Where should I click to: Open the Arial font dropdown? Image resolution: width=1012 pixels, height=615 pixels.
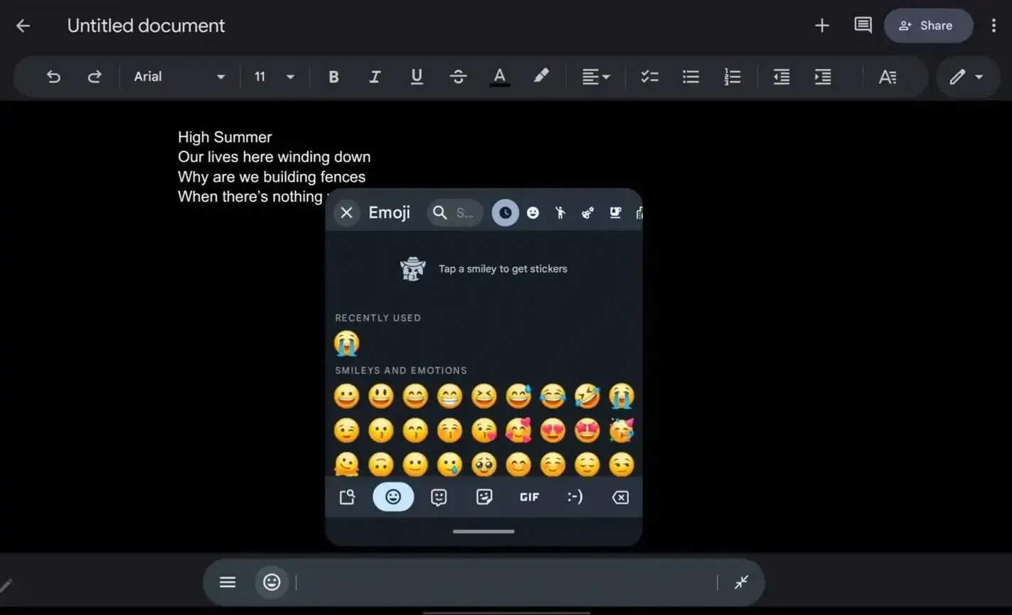point(179,77)
